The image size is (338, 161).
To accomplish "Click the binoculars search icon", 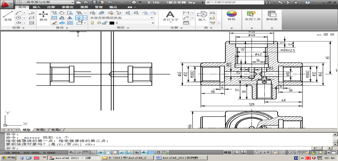I will pos(269,2).
